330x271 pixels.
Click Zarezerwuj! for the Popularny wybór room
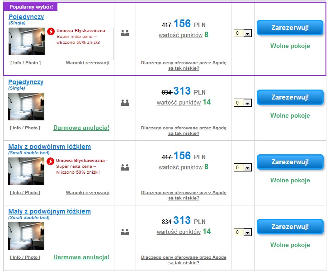290,28
